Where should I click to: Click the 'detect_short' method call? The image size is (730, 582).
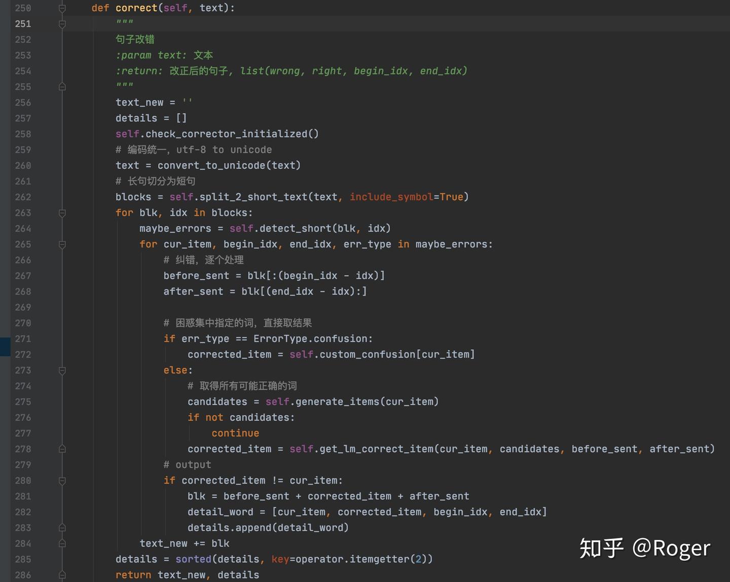coord(295,229)
